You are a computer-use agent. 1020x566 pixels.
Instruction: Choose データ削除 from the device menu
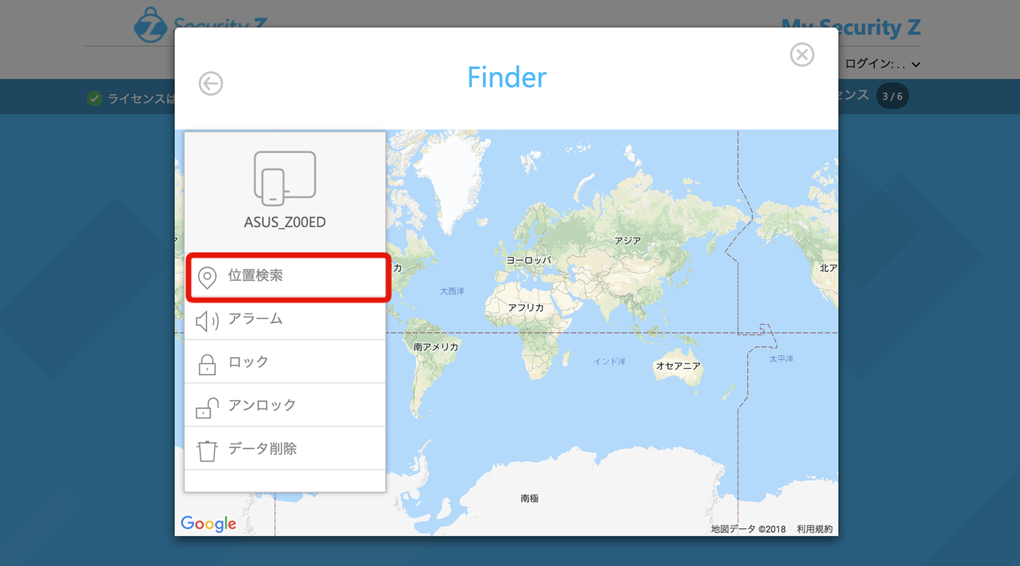[262, 449]
